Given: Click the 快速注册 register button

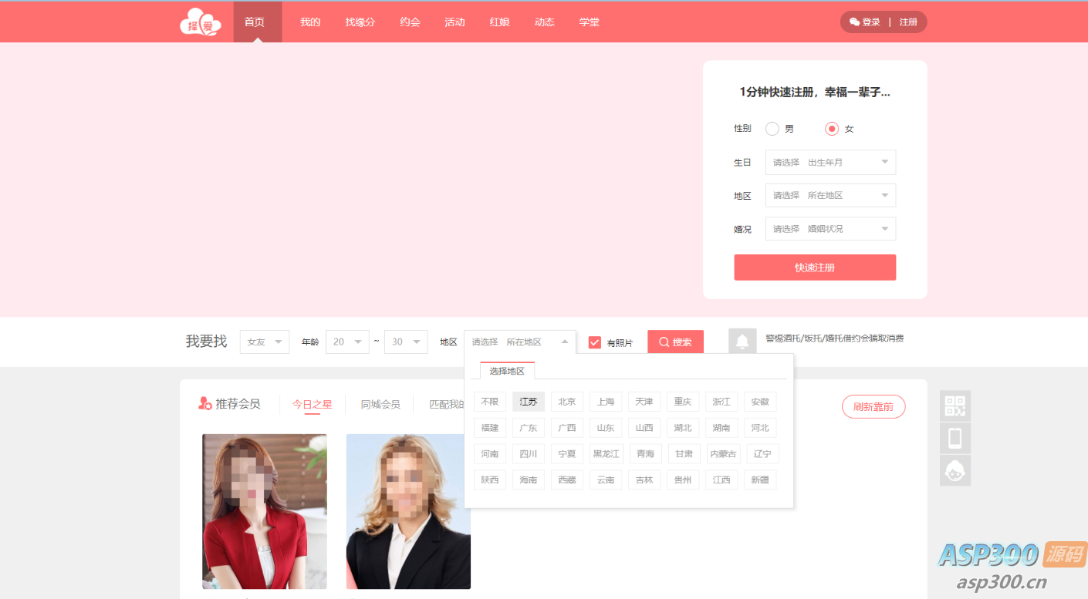Looking at the screenshot, I should (x=815, y=267).
